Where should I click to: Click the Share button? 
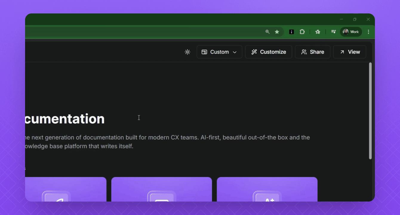point(313,52)
